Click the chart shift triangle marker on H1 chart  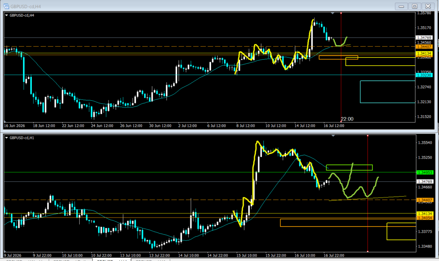coord(333,136)
